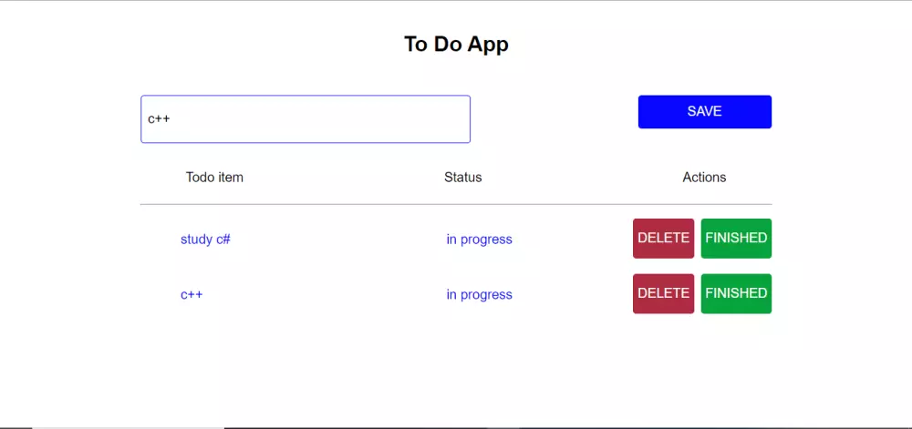Click the Todo item column header
The width and height of the screenshot is (912, 429).
click(x=214, y=178)
